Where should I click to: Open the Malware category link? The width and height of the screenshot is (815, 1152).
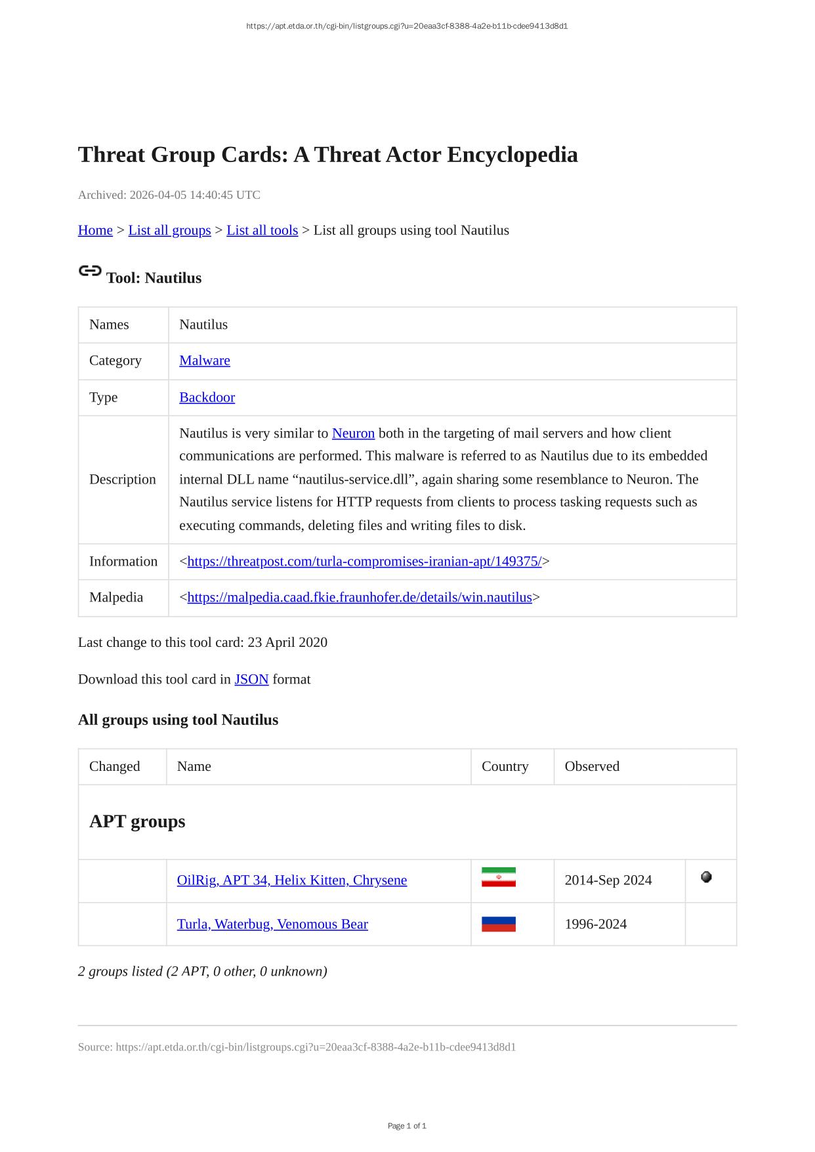click(205, 360)
